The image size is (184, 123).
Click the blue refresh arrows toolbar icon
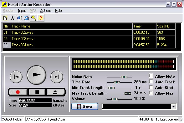(x=26, y=18)
